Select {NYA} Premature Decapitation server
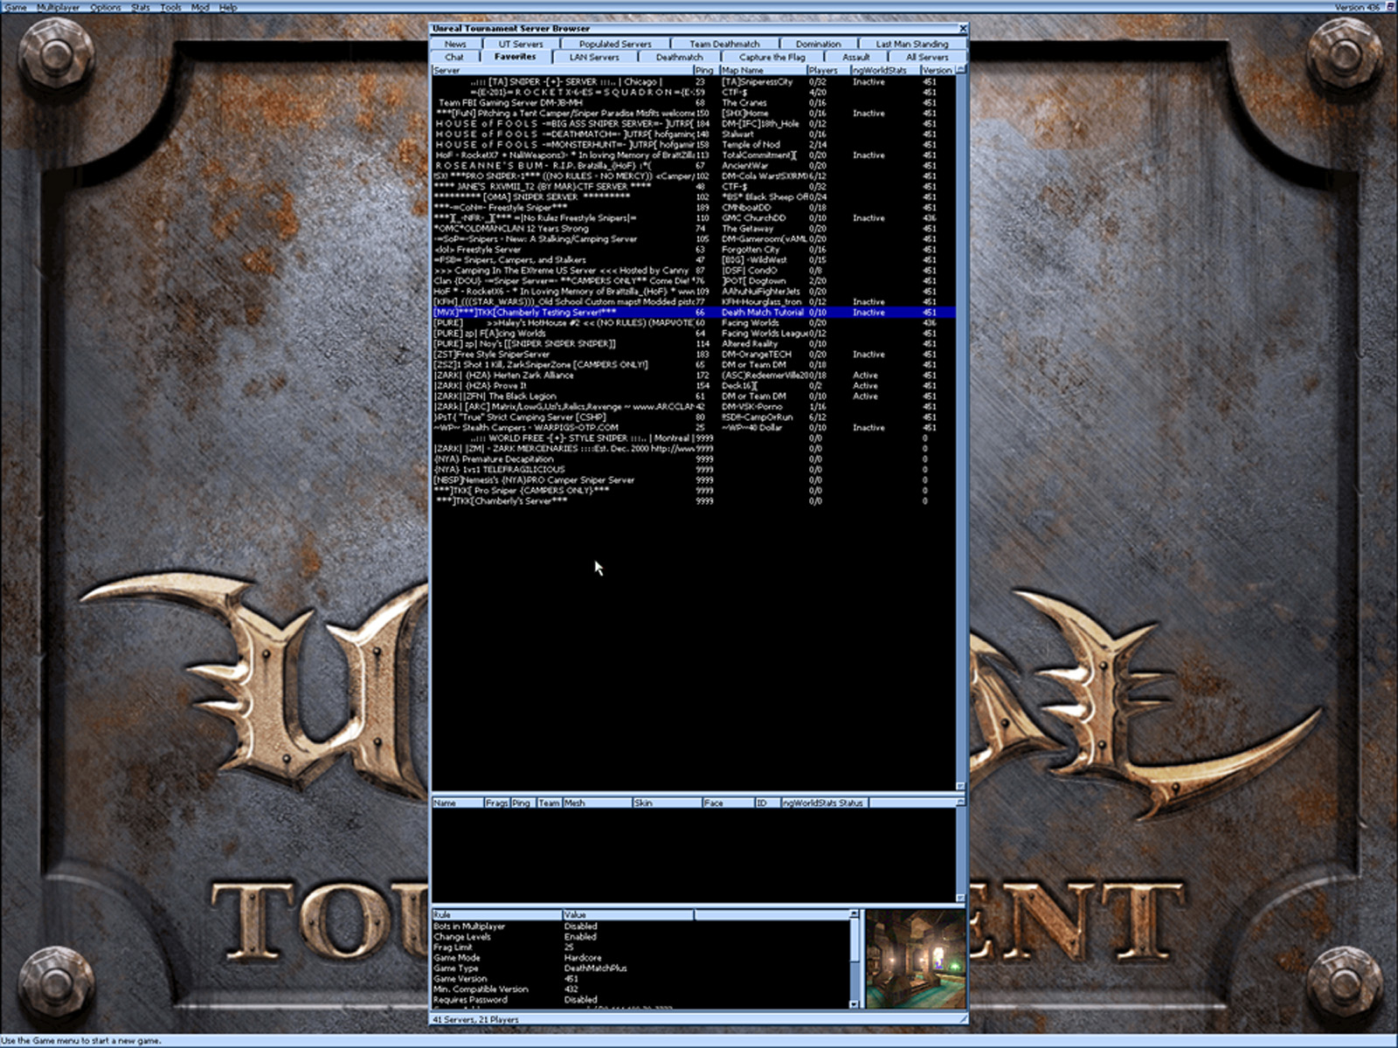 (x=694, y=459)
